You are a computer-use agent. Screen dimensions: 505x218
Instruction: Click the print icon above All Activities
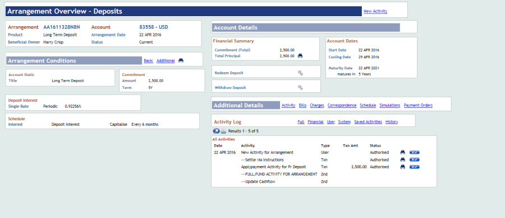point(223,131)
